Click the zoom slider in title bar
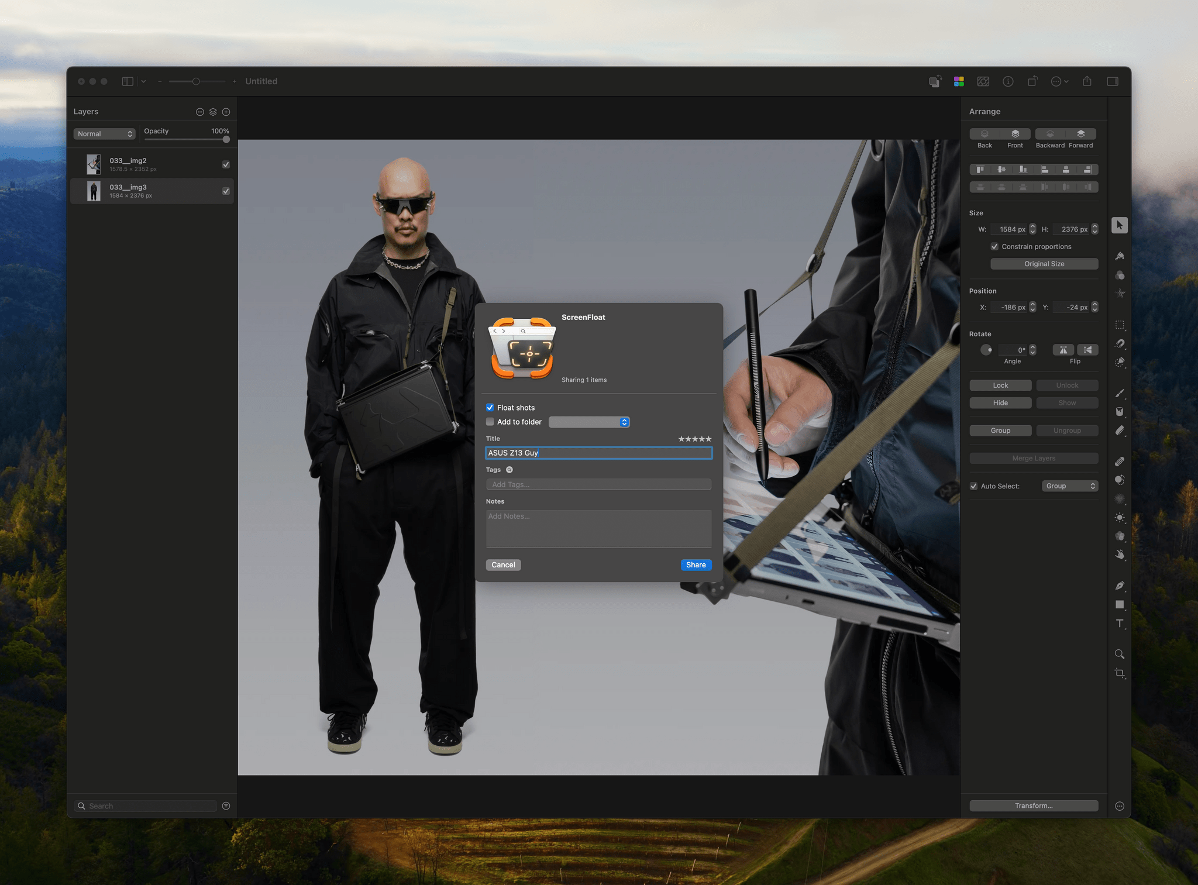The image size is (1198, 885). [197, 81]
